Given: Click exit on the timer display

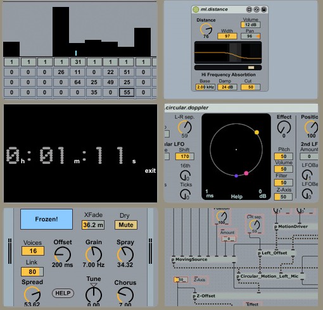Looking at the screenshot, I should (x=150, y=171).
